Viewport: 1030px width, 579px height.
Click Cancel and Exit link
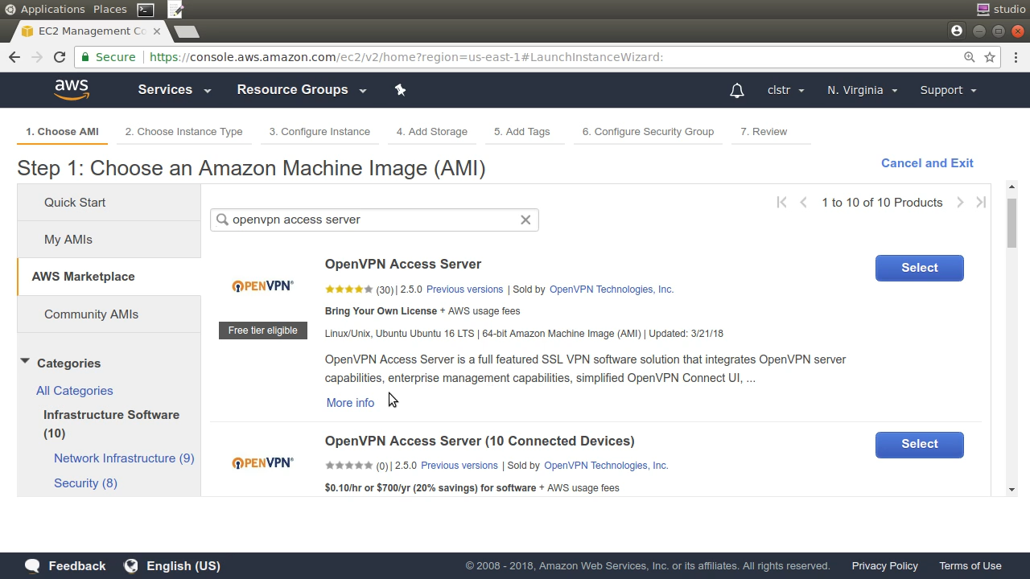point(927,163)
